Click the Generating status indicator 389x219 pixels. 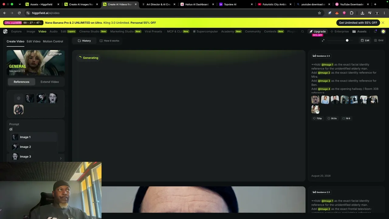point(88,58)
